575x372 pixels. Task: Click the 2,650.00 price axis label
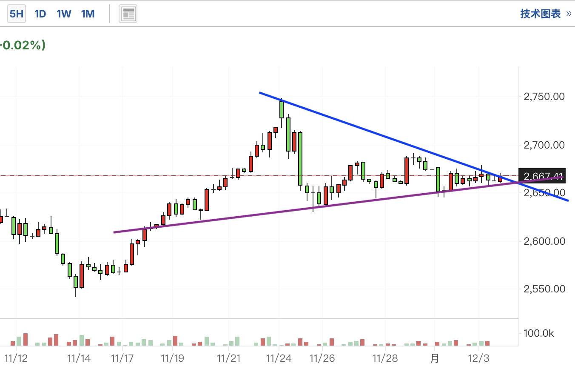(544, 193)
